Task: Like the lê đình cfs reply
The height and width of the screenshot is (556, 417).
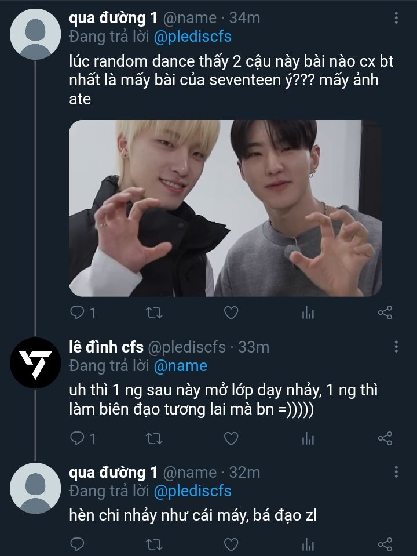Action: tap(231, 438)
